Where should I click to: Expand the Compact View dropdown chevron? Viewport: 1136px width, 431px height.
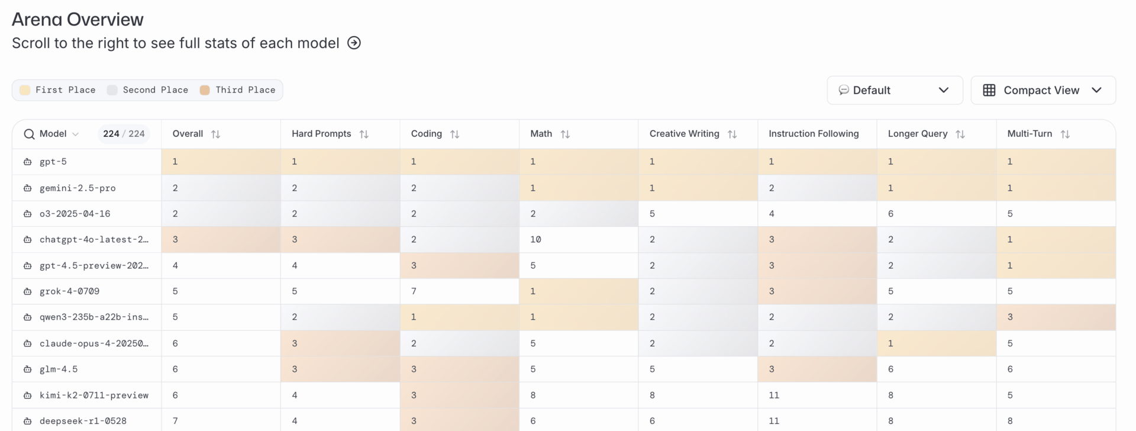click(1096, 91)
